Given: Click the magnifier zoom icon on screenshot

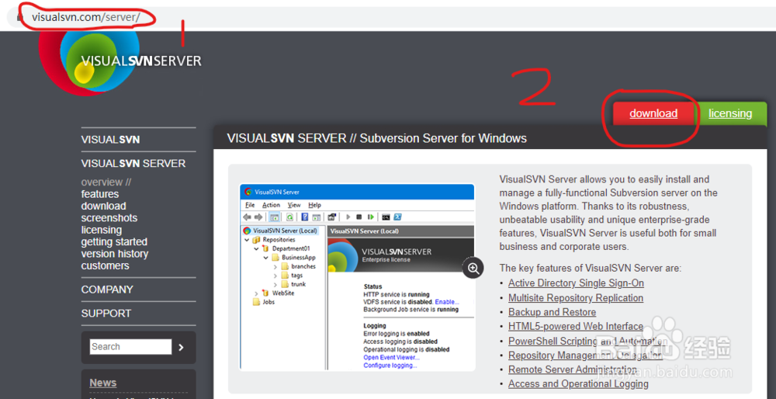Looking at the screenshot, I should pyautogui.click(x=473, y=269).
